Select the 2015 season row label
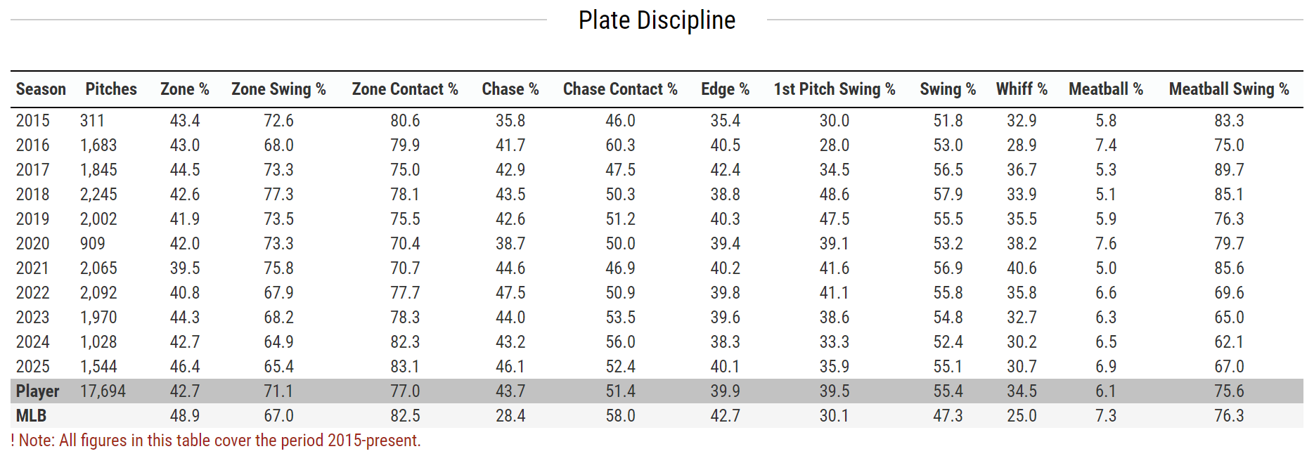The width and height of the screenshot is (1314, 456). pos(33,121)
